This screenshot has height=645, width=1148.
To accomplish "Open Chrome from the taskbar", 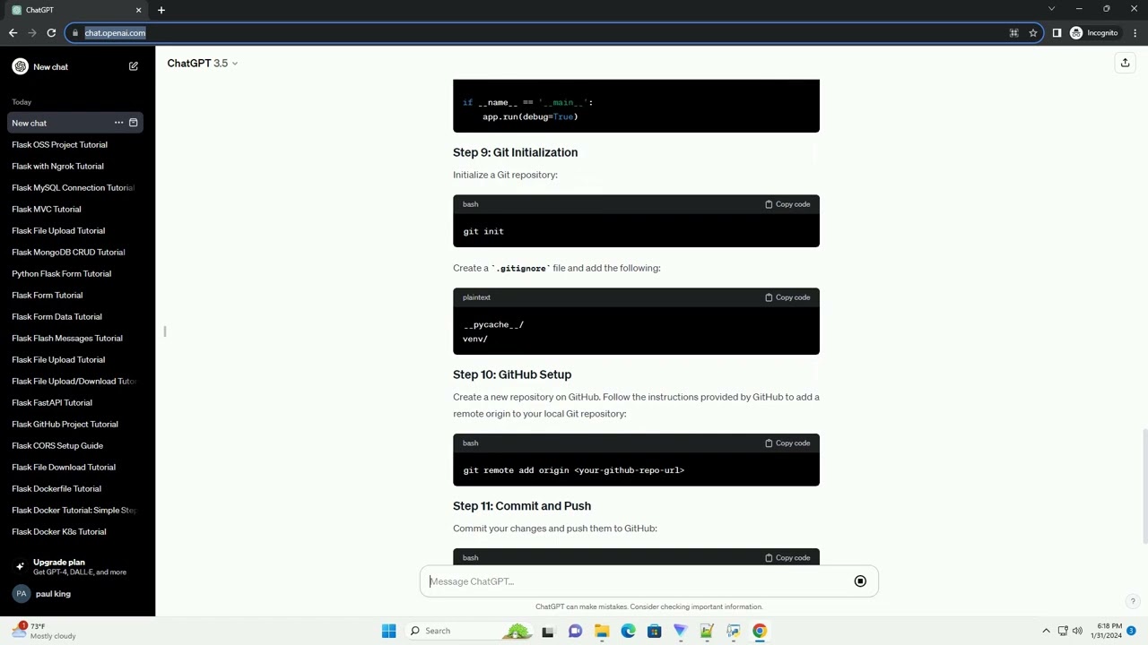I will point(760,631).
